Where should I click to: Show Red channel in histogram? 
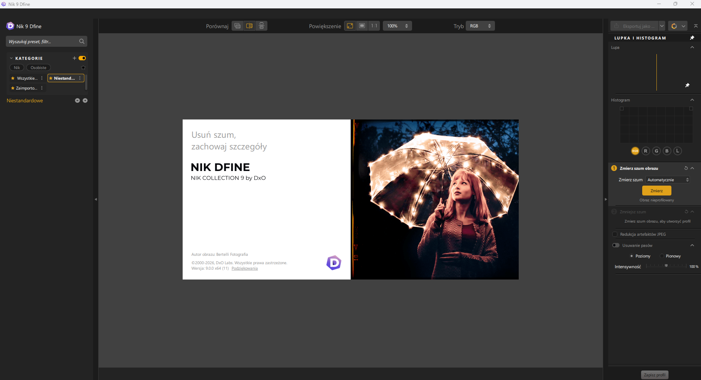pyautogui.click(x=645, y=151)
